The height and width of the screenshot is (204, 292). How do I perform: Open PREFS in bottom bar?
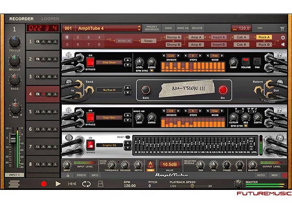click(x=81, y=175)
